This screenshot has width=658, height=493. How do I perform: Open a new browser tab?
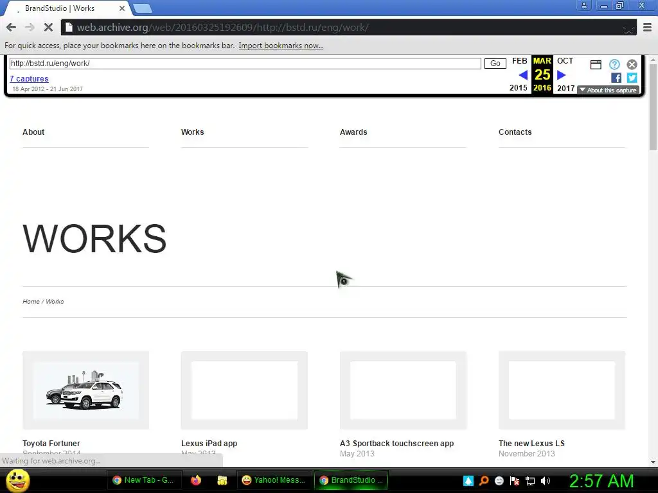pyautogui.click(x=143, y=8)
